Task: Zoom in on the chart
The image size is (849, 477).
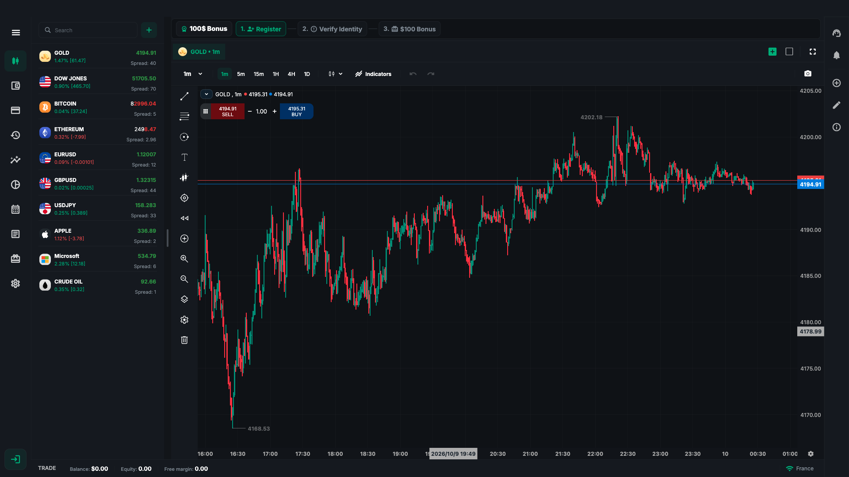Action: (184, 259)
